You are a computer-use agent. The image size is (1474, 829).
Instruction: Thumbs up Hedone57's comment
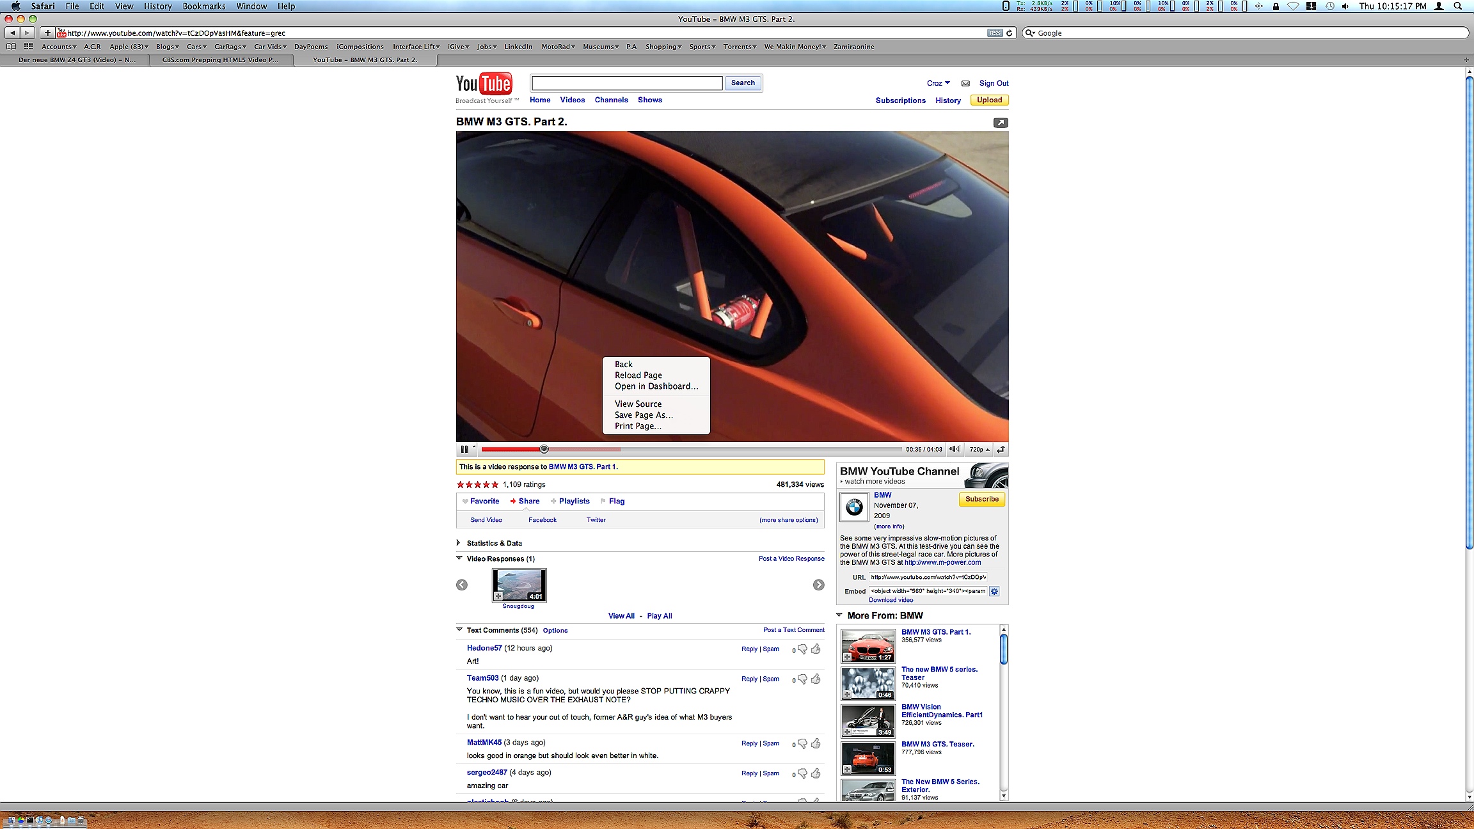[x=816, y=649]
